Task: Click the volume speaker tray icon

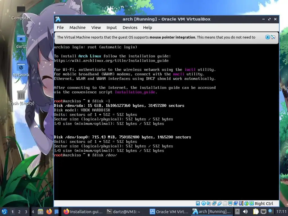Action: pyautogui.click(x=245, y=211)
